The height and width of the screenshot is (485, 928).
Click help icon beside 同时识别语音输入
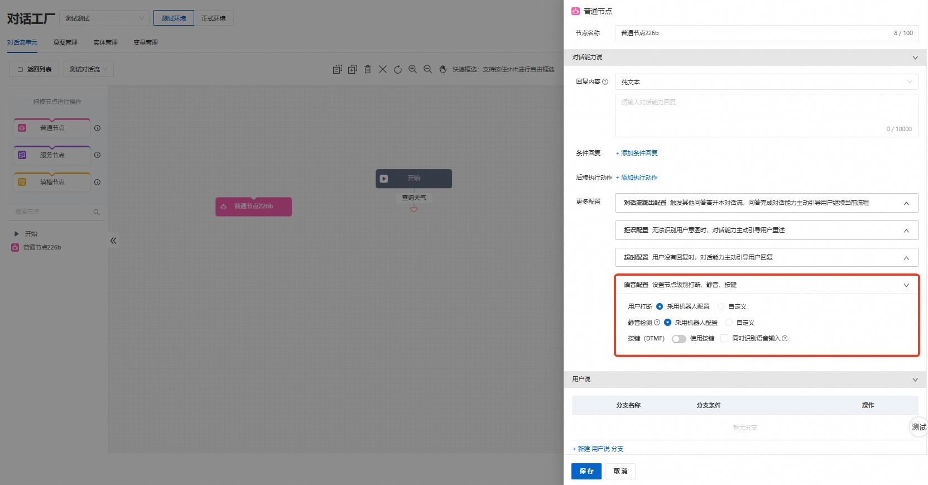pos(785,338)
